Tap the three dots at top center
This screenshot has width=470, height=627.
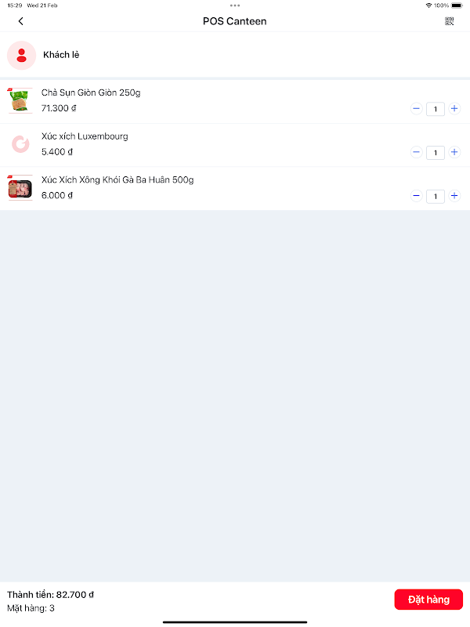235,5
